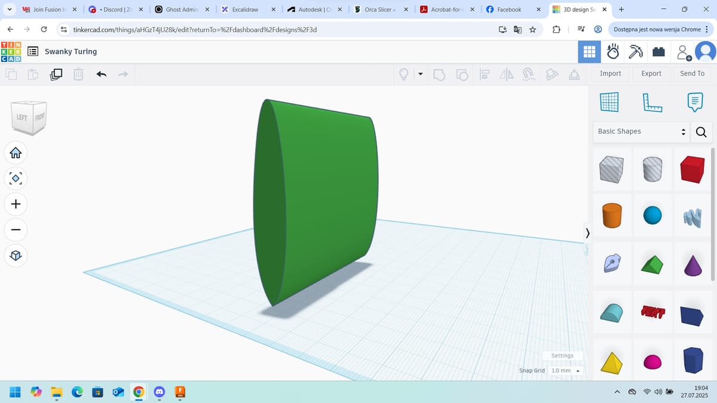The image size is (717, 403).
Task: Search shapes with the magnifier icon
Action: tap(701, 132)
